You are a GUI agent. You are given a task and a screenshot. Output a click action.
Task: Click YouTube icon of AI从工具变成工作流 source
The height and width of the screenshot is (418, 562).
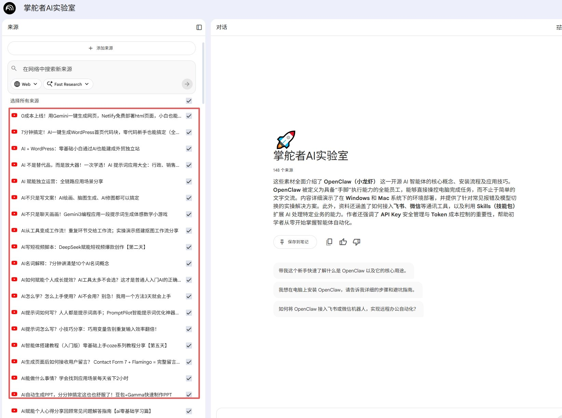14,230
